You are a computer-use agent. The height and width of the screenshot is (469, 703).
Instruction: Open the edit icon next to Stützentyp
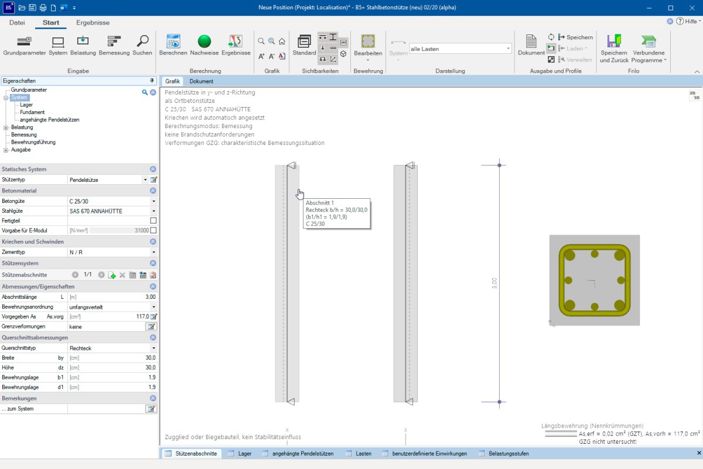pyautogui.click(x=153, y=180)
